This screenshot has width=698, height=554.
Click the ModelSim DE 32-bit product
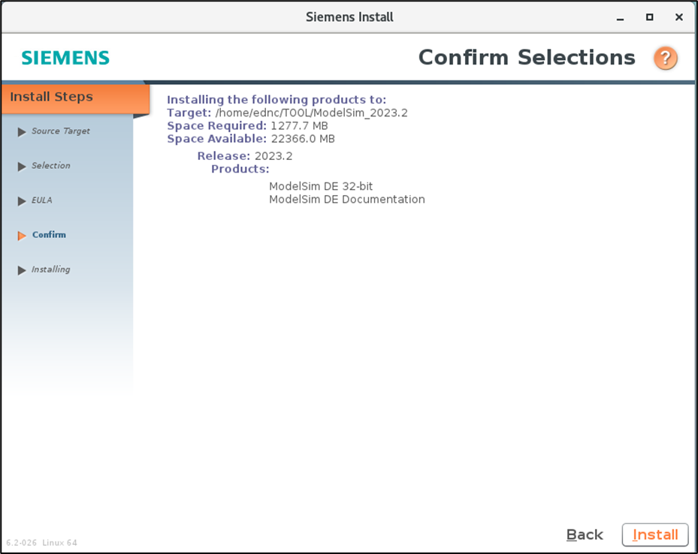(x=321, y=186)
